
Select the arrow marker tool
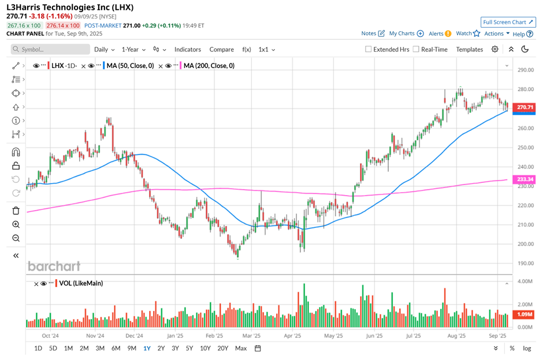point(16,107)
